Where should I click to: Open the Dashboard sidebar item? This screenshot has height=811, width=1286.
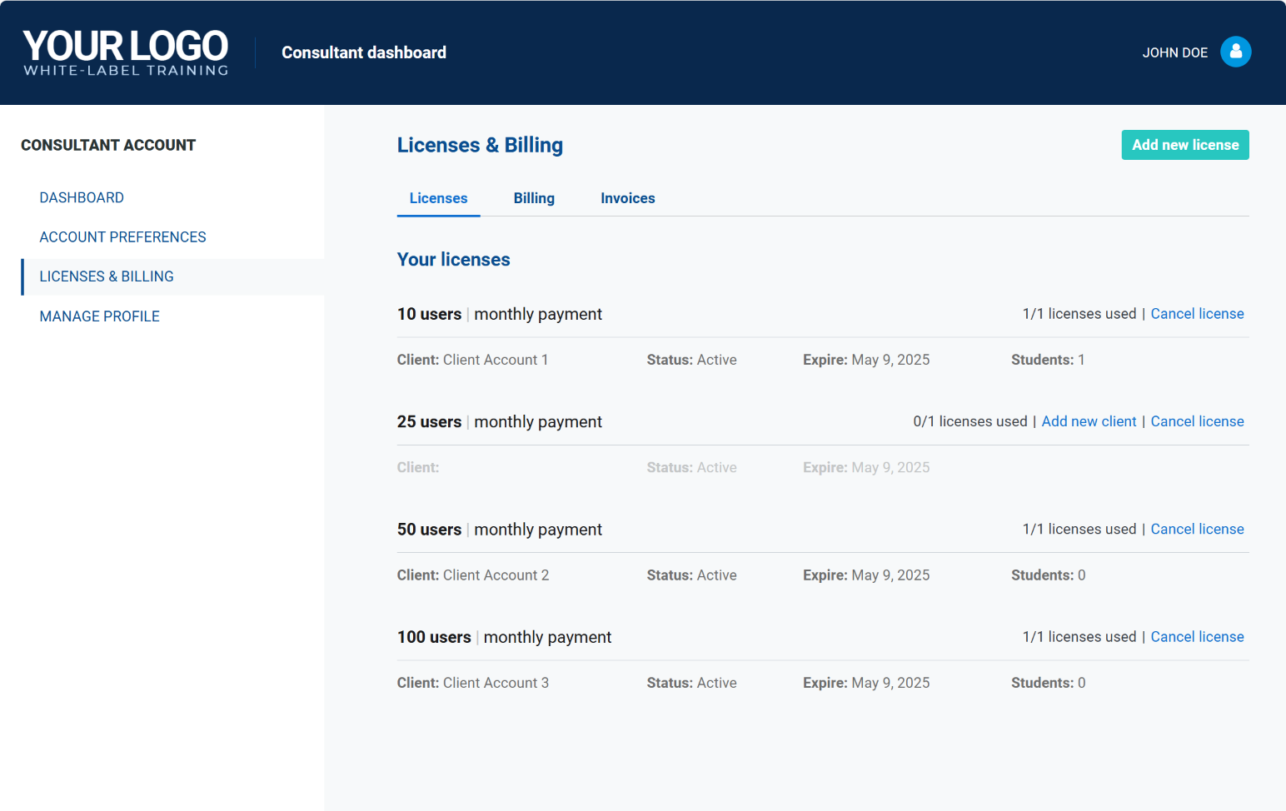(82, 197)
